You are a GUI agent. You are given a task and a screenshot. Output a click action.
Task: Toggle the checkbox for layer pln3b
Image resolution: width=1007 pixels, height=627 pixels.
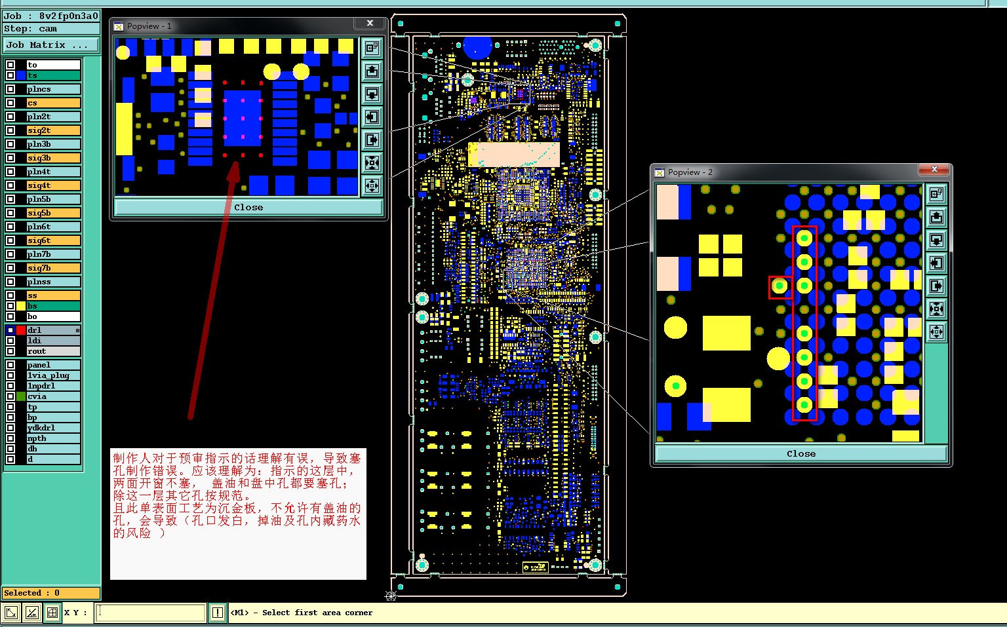tap(10, 144)
